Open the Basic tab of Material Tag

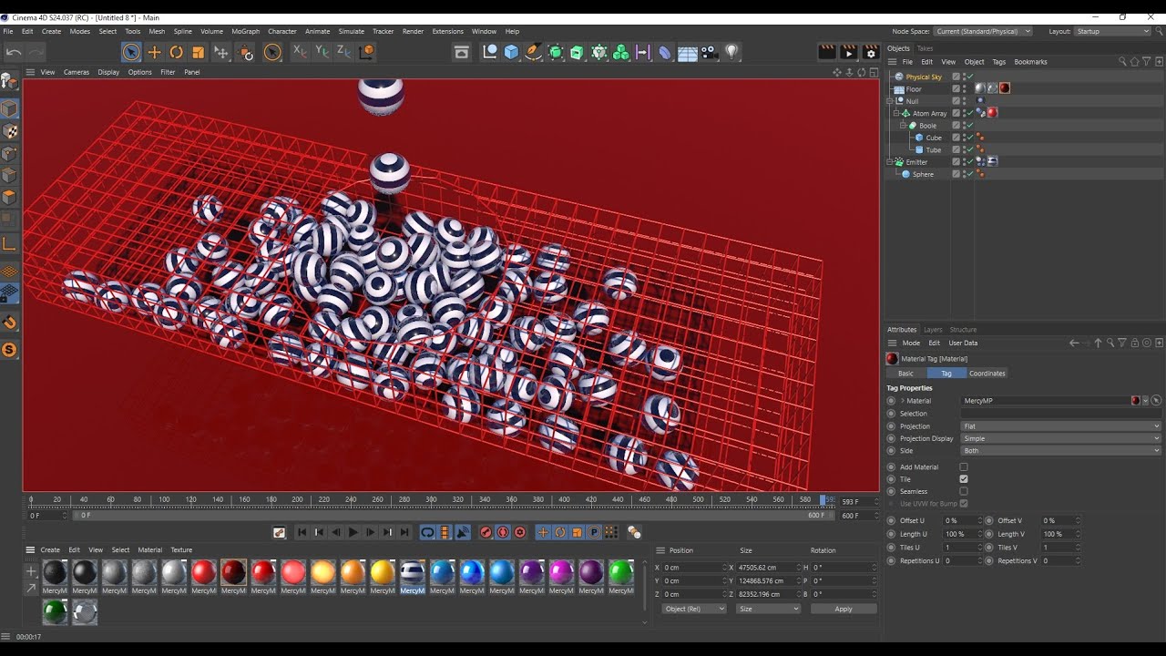click(x=905, y=374)
